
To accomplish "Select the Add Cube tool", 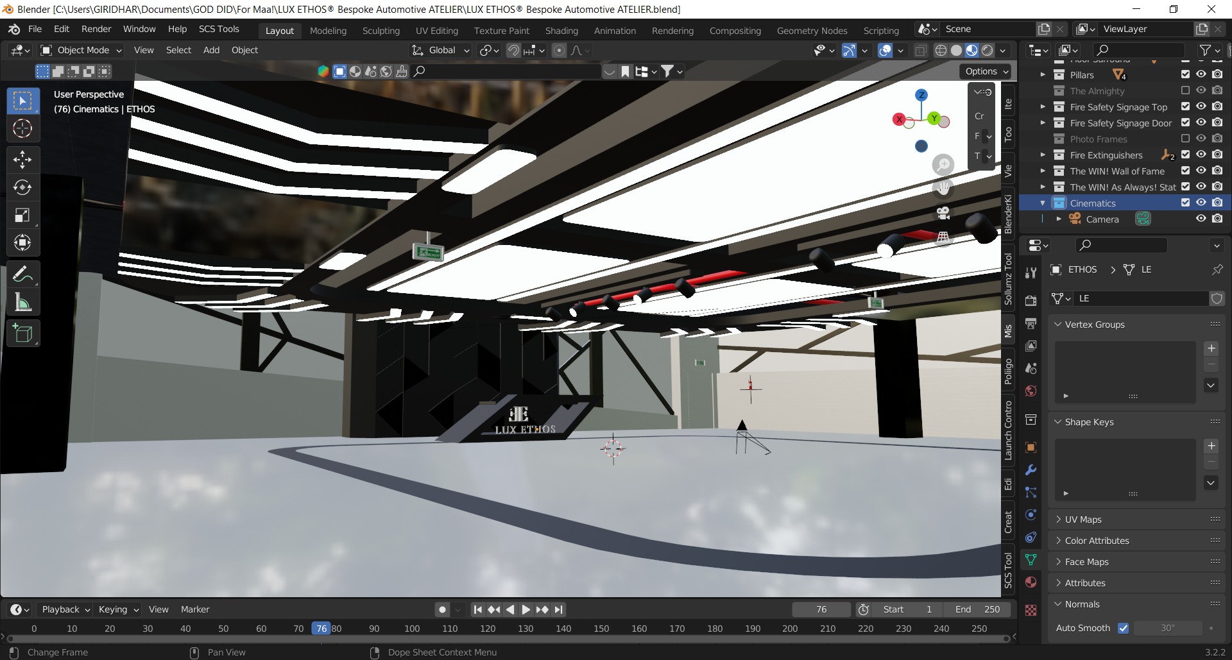I will pos(22,334).
